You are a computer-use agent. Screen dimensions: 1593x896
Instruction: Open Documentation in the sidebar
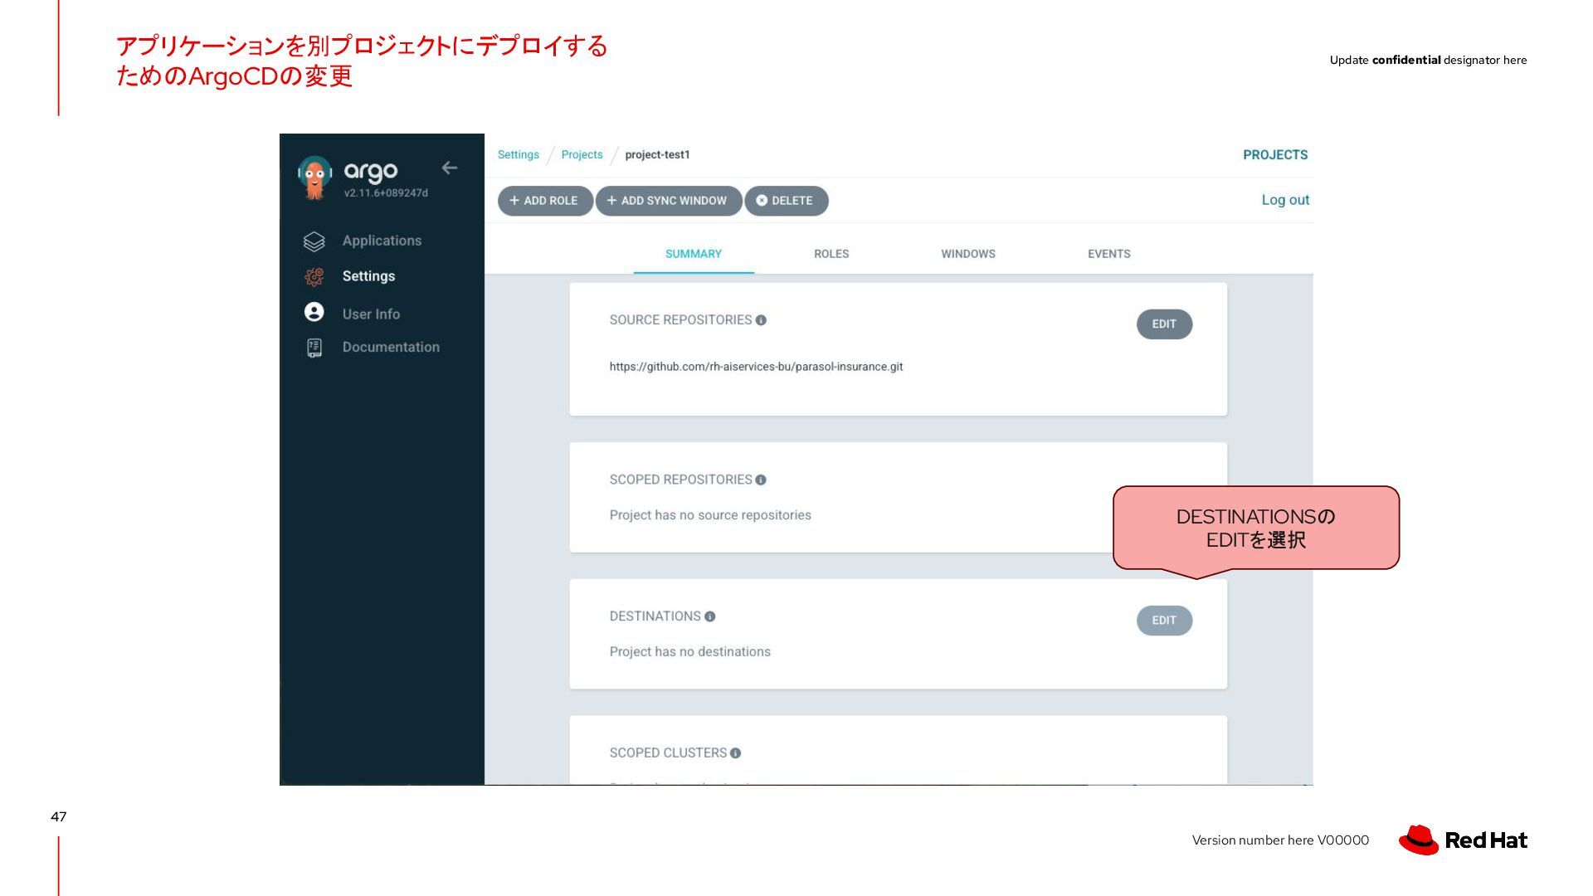391,347
